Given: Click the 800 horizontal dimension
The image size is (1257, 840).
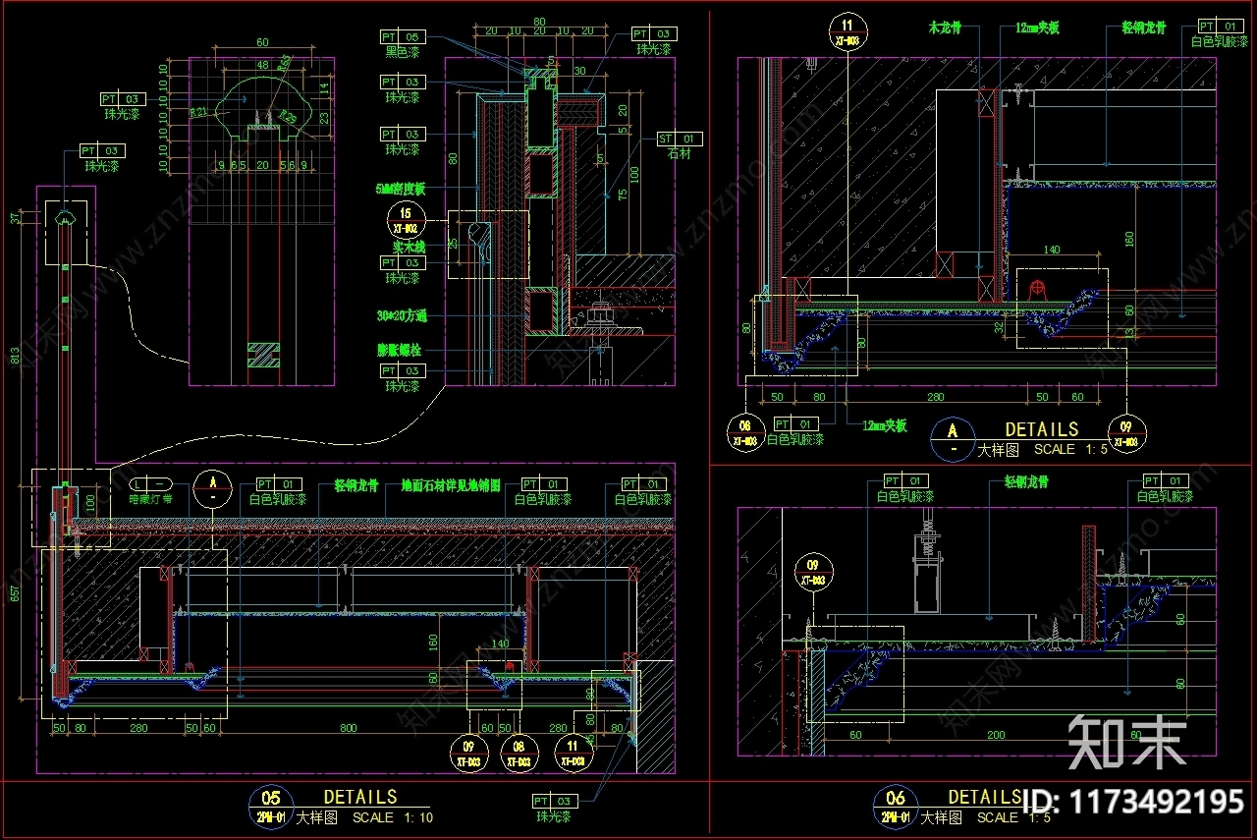Looking at the screenshot, I should click(348, 728).
